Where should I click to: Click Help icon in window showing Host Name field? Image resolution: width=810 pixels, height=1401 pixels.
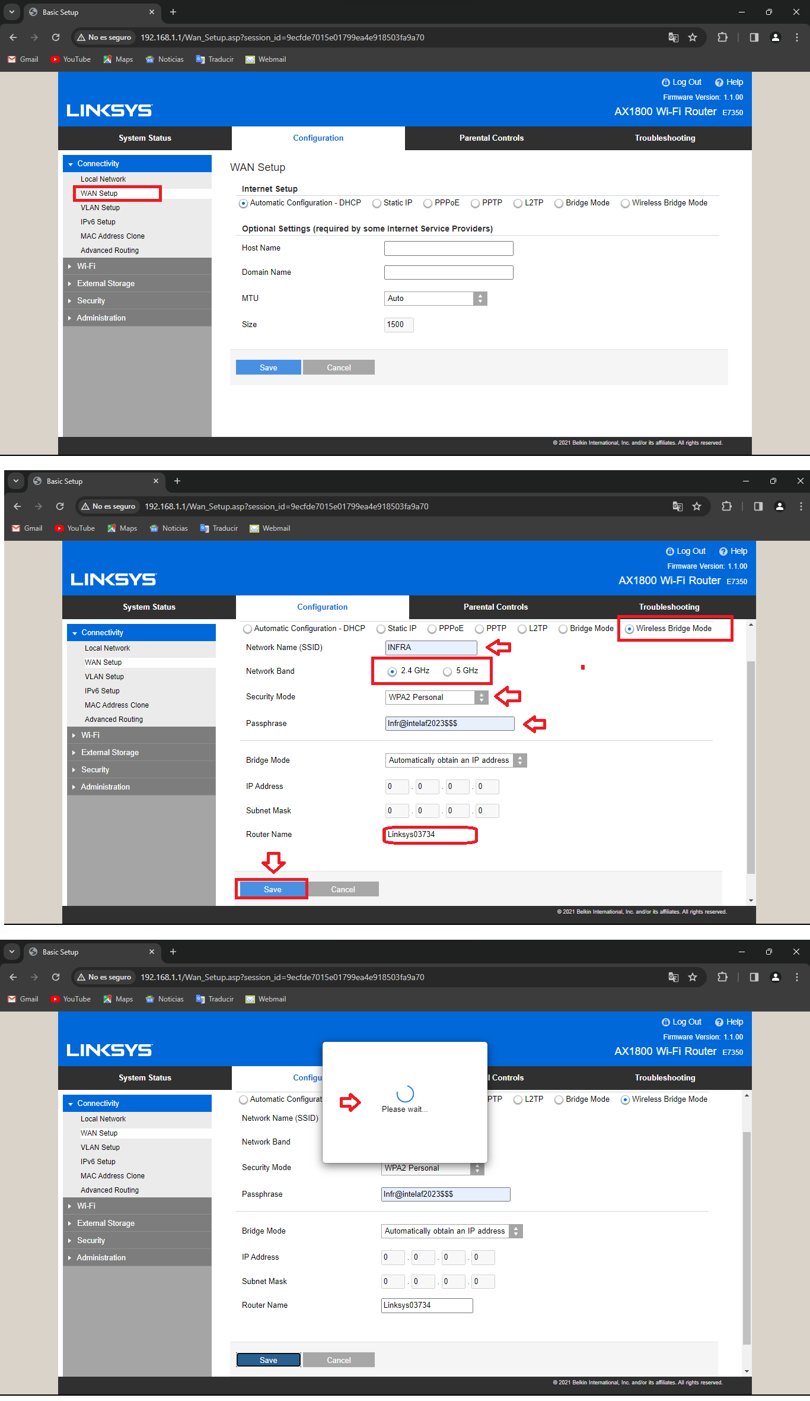[x=729, y=83]
